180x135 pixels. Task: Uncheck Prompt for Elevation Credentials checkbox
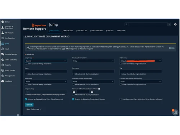coord(73,99)
